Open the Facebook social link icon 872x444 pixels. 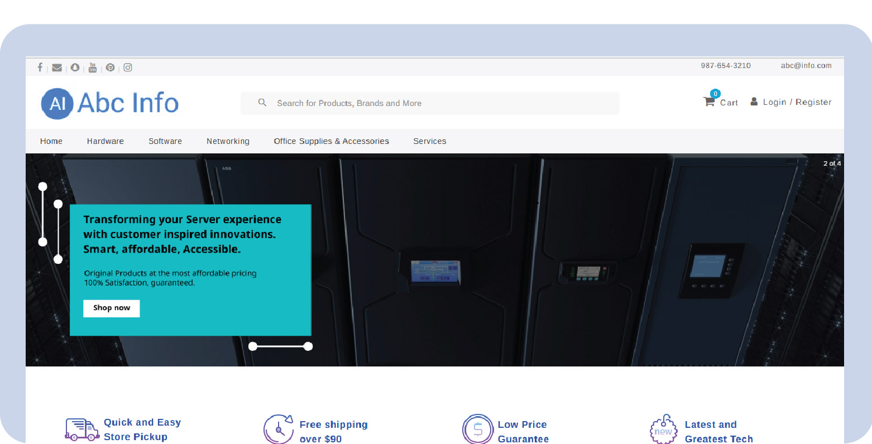coord(40,67)
